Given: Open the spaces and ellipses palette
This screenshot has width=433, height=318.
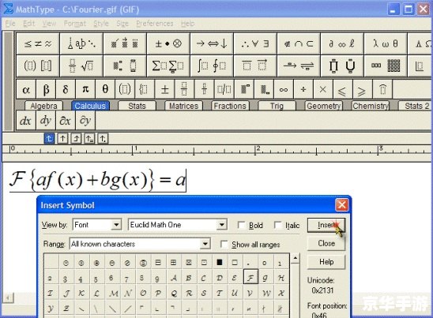Looking at the screenshot, I should [81, 43].
